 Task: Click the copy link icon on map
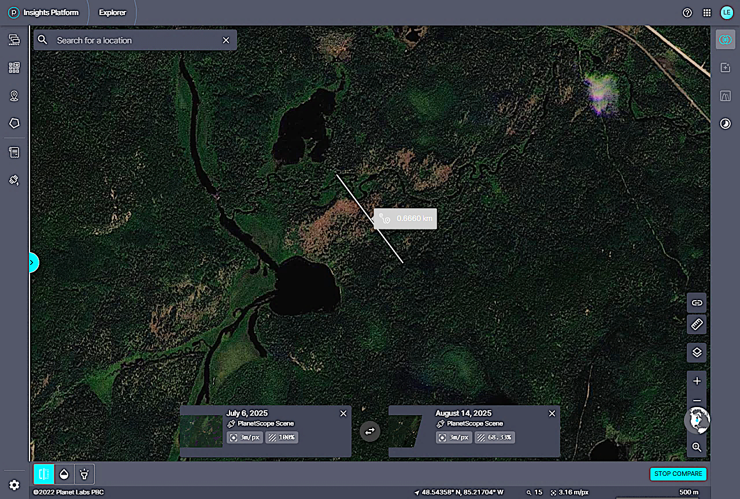click(x=697, y=302)
